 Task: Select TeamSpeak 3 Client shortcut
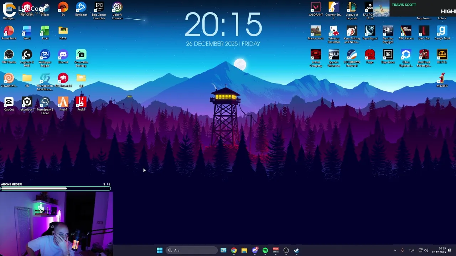click(x=45, y=106)
